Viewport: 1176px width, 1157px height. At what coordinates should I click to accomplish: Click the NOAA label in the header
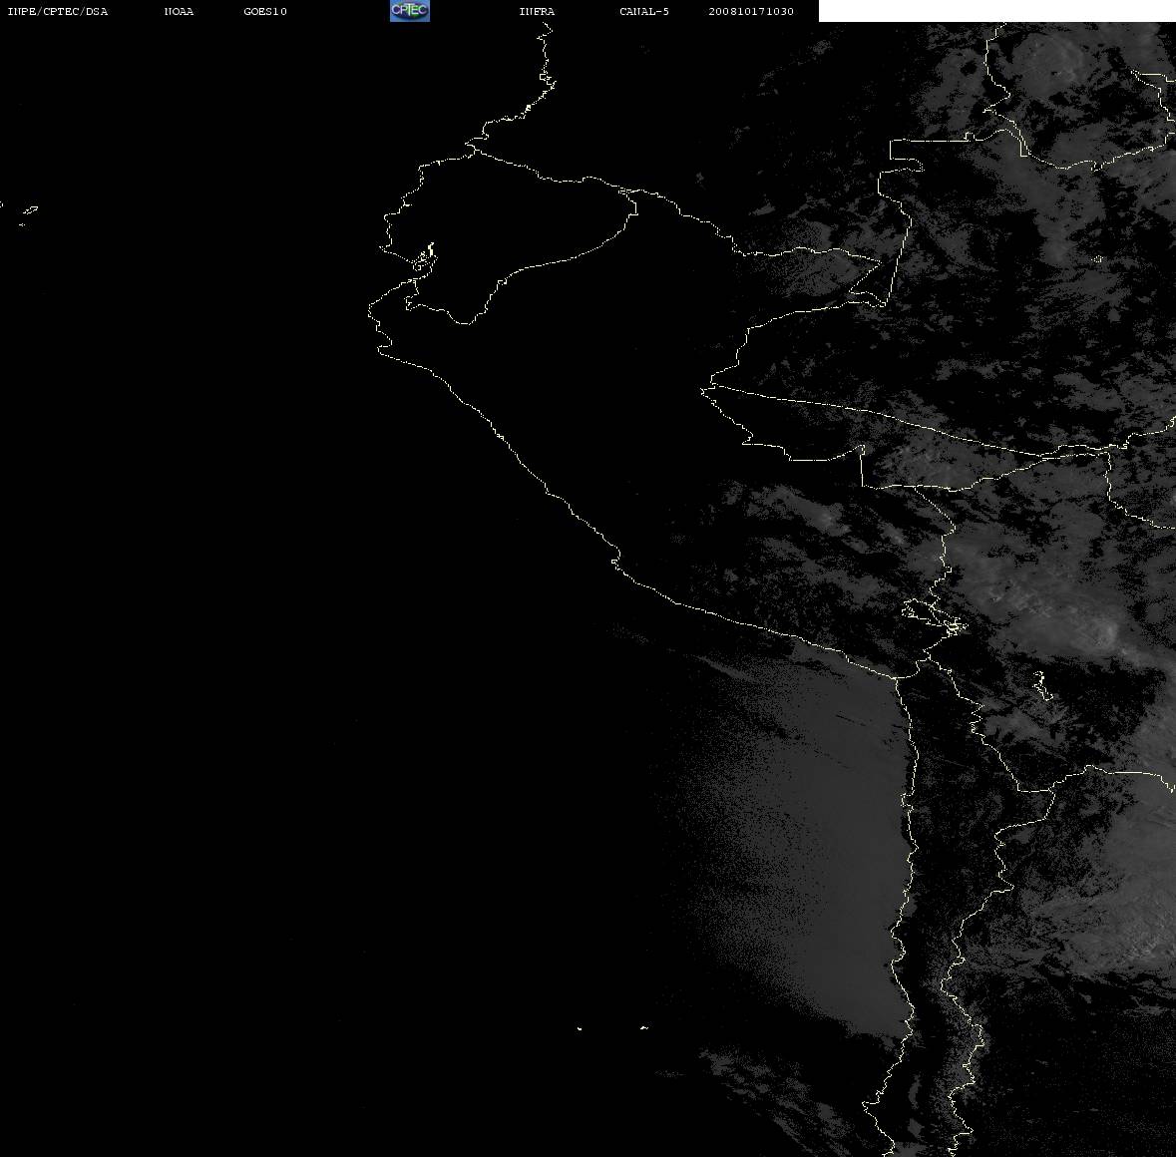point(179,11)
